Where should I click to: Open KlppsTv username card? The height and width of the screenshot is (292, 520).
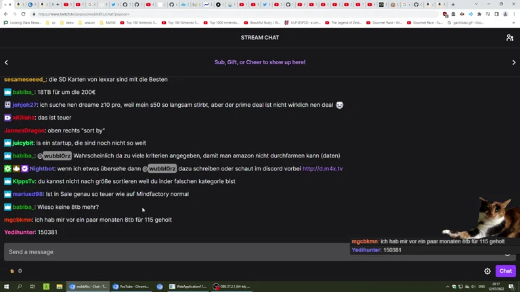[x=24, y=181]
